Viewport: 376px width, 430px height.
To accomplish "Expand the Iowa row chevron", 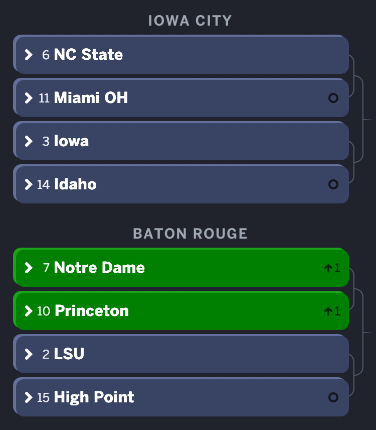I will tap(29, 141).
